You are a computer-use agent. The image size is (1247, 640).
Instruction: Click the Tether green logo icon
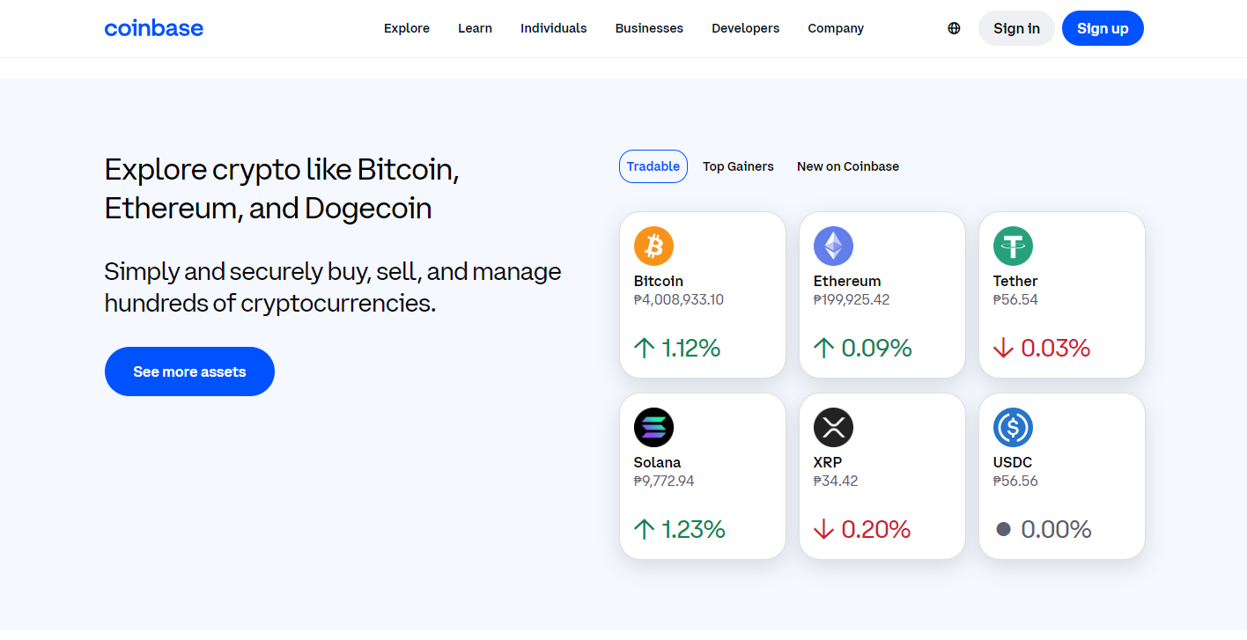pyautogui.click(x=1013, y=246)
